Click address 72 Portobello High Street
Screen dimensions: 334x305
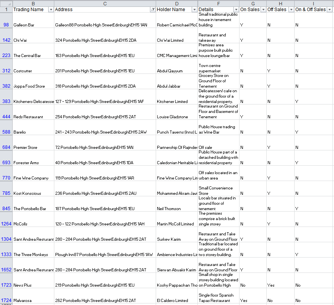(105, 143)
